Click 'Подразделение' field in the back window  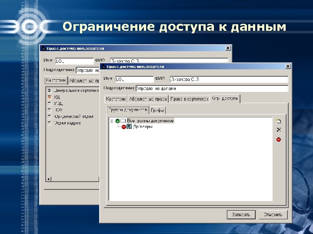(88, 71)
